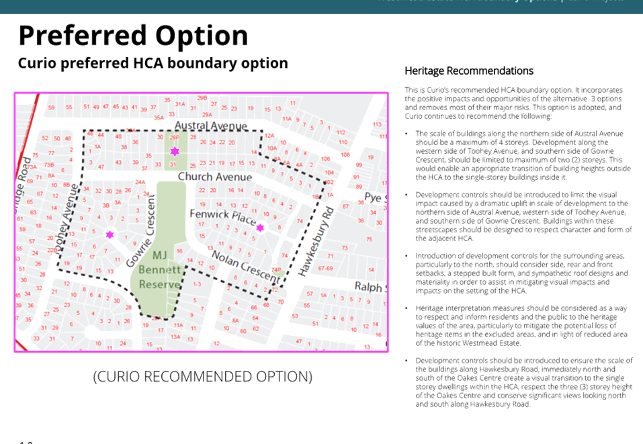Click lot number "108" on the map
Viewport: 643px width, 444px height.
[x=345, y=154]
